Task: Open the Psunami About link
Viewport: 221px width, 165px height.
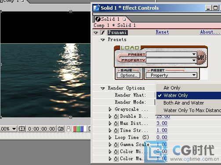Action: [210, 32]
